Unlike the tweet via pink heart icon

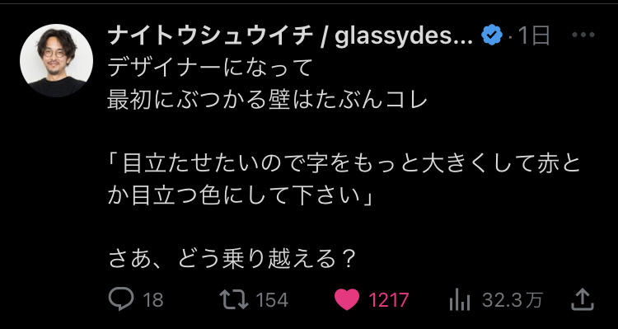(347, 300)
